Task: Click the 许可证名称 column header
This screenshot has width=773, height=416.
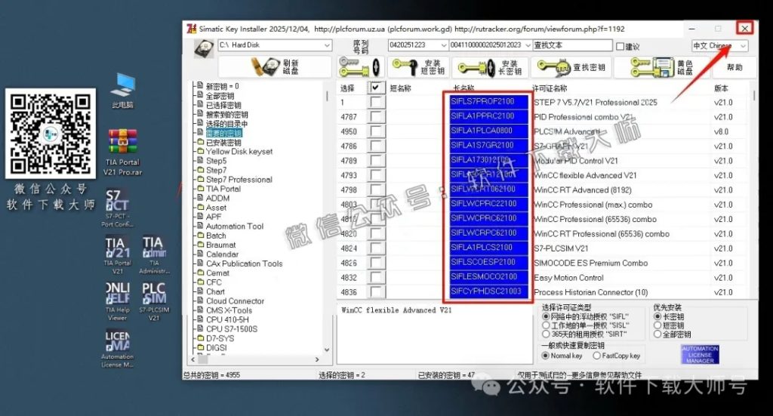Action: click(550, 88)
